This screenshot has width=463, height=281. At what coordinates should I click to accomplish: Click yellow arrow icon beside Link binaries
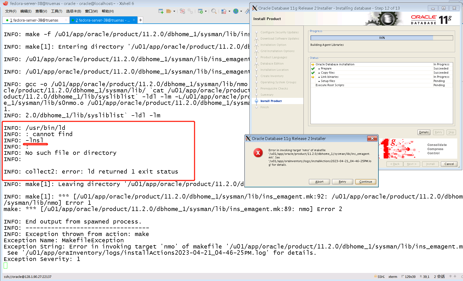313,77
